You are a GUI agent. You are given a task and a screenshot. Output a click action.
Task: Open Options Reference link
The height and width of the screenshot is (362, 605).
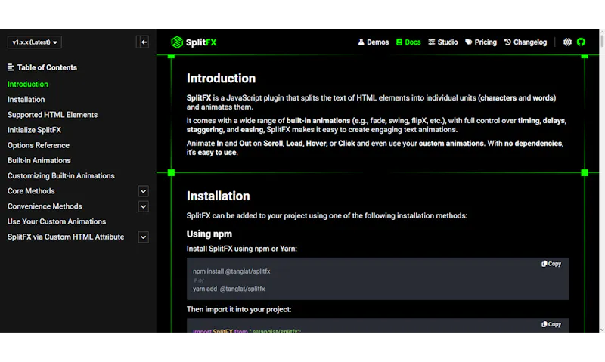click(x=39, y=145)
